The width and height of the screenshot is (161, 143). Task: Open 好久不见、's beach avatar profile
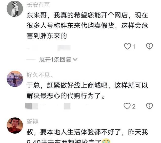pyautogui.click(x=15, y=79)
